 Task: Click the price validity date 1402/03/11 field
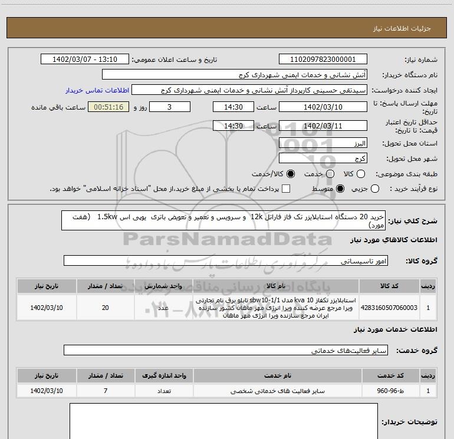click(323, 126)
